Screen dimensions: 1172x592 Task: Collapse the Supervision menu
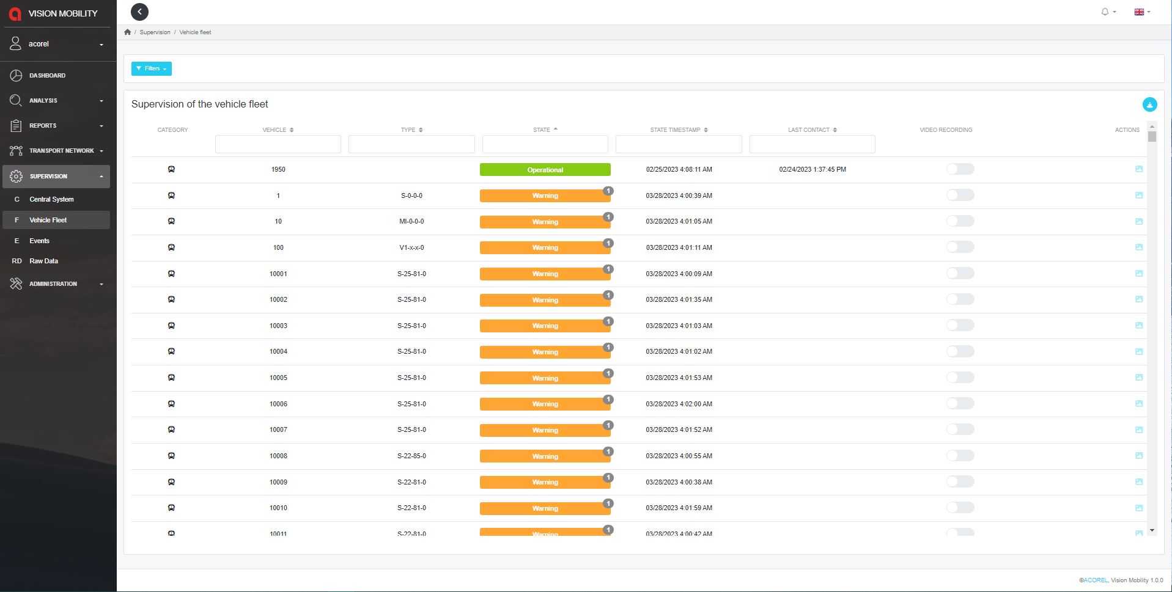tap(57, 177)
